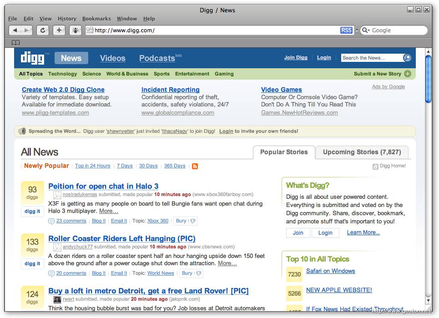Click rwert user avatar thumbnail
Screen dimensions: 439x318
click(x=57, y=299)
